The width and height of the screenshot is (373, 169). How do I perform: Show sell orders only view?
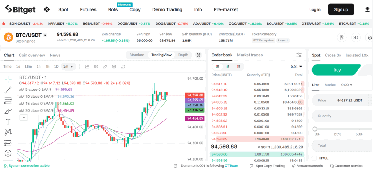[x=238, y=67]
